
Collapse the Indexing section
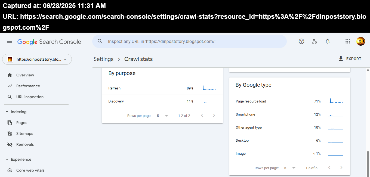(x=7, y=112)
